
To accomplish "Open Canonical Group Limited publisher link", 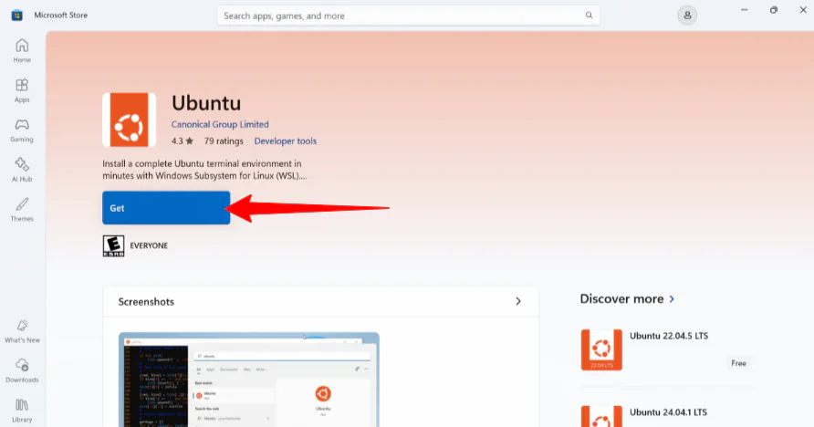I will tap(220, 124).
